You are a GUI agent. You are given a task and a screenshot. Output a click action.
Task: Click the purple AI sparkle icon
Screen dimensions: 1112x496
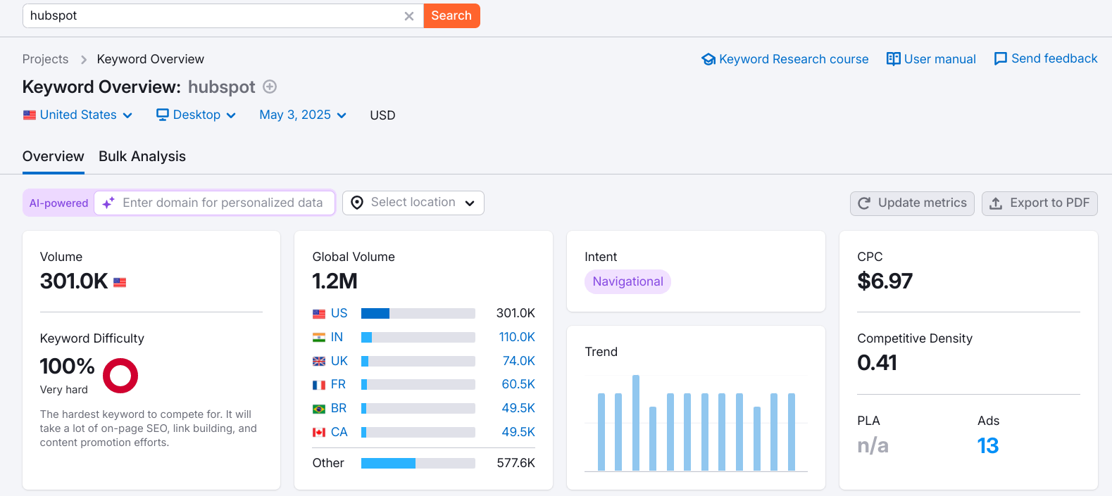[108, 203]
